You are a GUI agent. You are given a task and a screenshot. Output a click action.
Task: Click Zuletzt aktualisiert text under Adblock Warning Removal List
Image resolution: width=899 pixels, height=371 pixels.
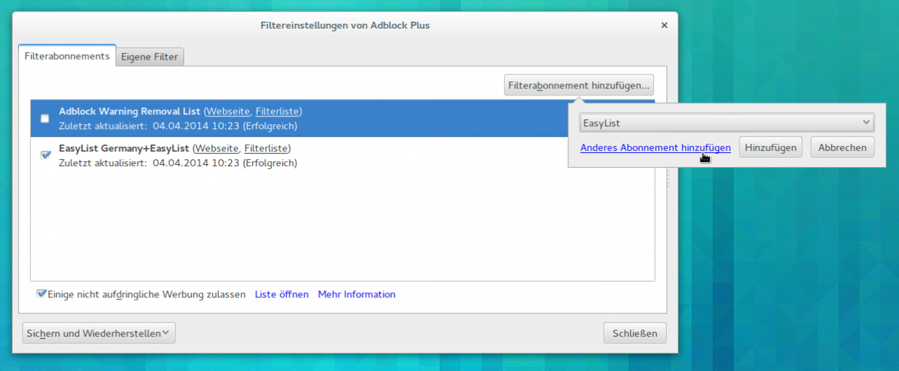[x=103, y=126]
